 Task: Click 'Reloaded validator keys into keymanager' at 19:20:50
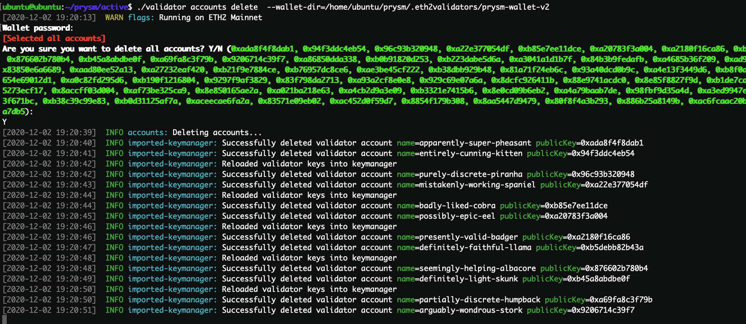309,289
